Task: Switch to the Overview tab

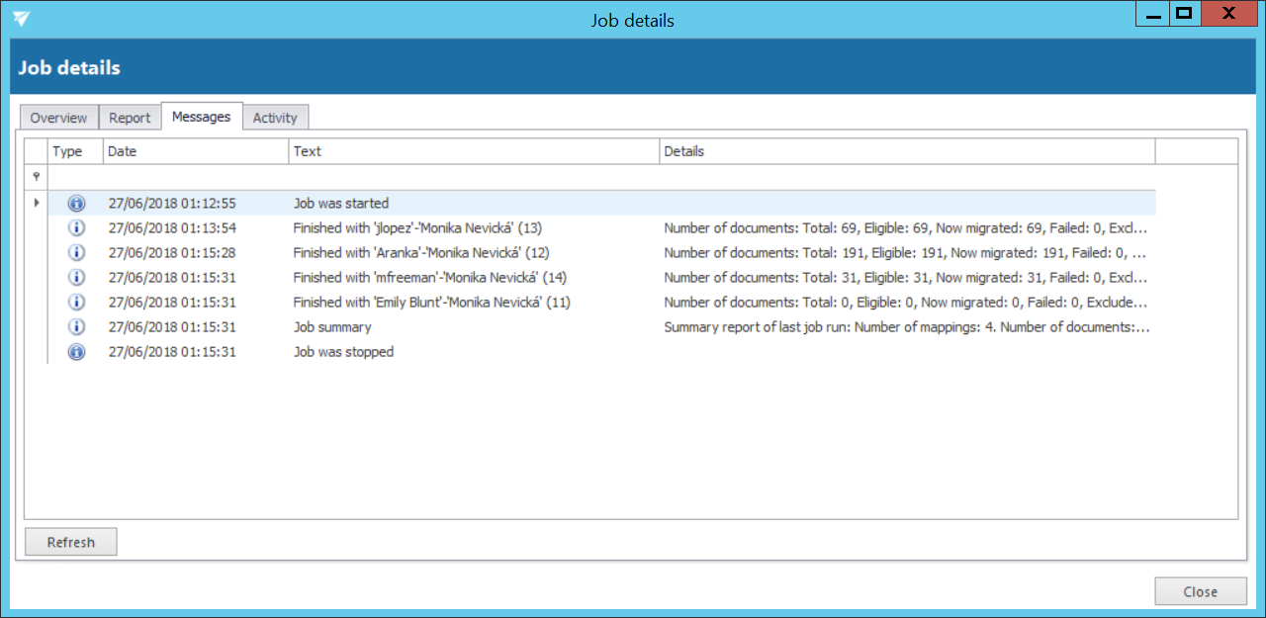Action: (58, 118)
